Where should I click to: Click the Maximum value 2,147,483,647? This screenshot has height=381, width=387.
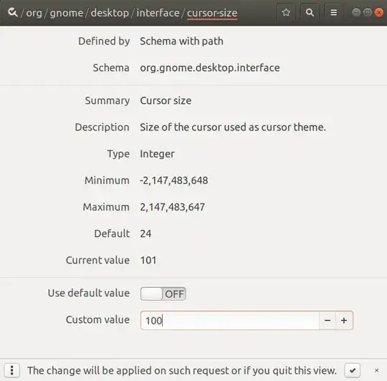pos(172,207)
